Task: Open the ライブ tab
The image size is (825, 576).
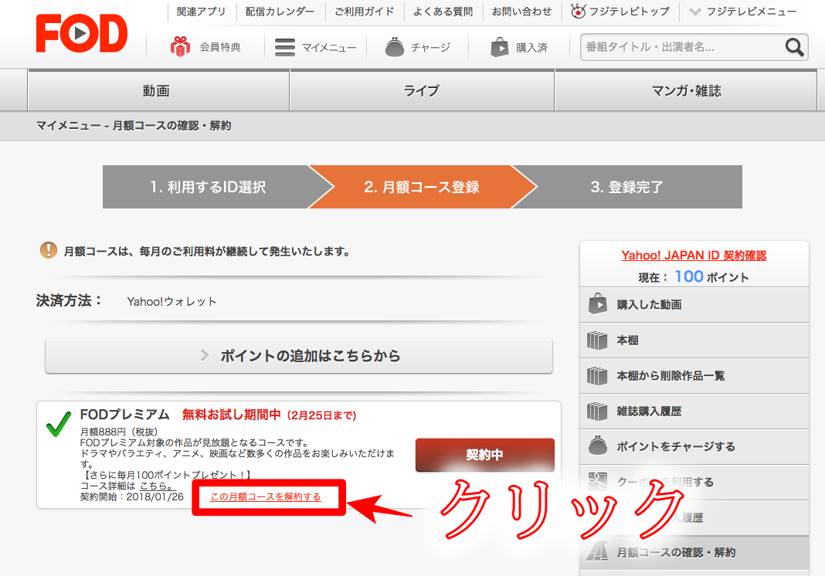Action: click(x=422, y=90)
